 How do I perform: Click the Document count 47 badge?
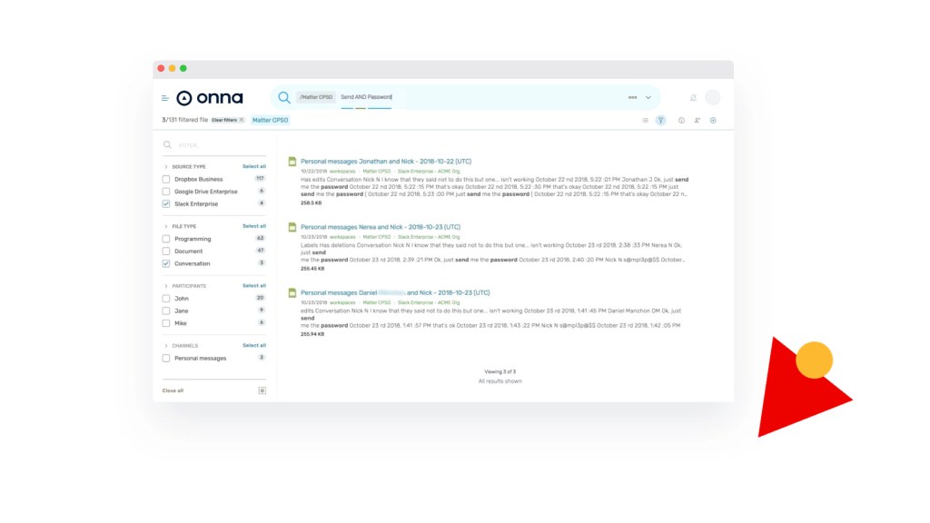[x=260, y=251]
